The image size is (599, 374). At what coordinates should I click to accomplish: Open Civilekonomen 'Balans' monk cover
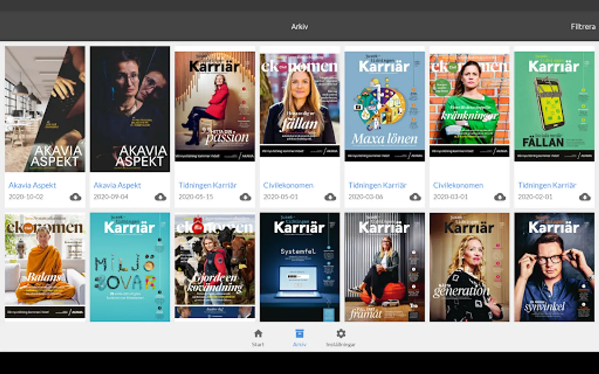click(45, 266)
